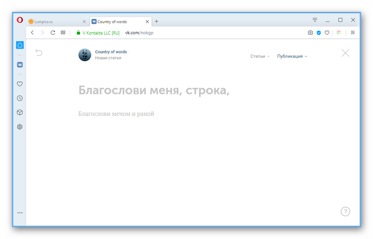Open the home button in Opera sidebar
This screenshot has height=239, width=373.
pos(20,45)
